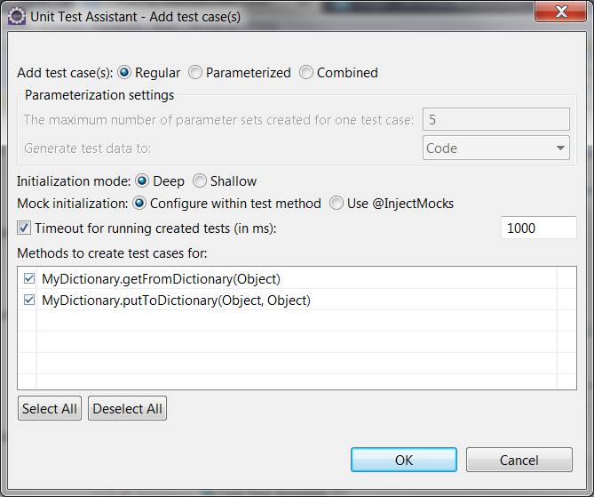Click the timeout value field showing 1000
Viewport: 594px width, 497px height.
(539, 228)
